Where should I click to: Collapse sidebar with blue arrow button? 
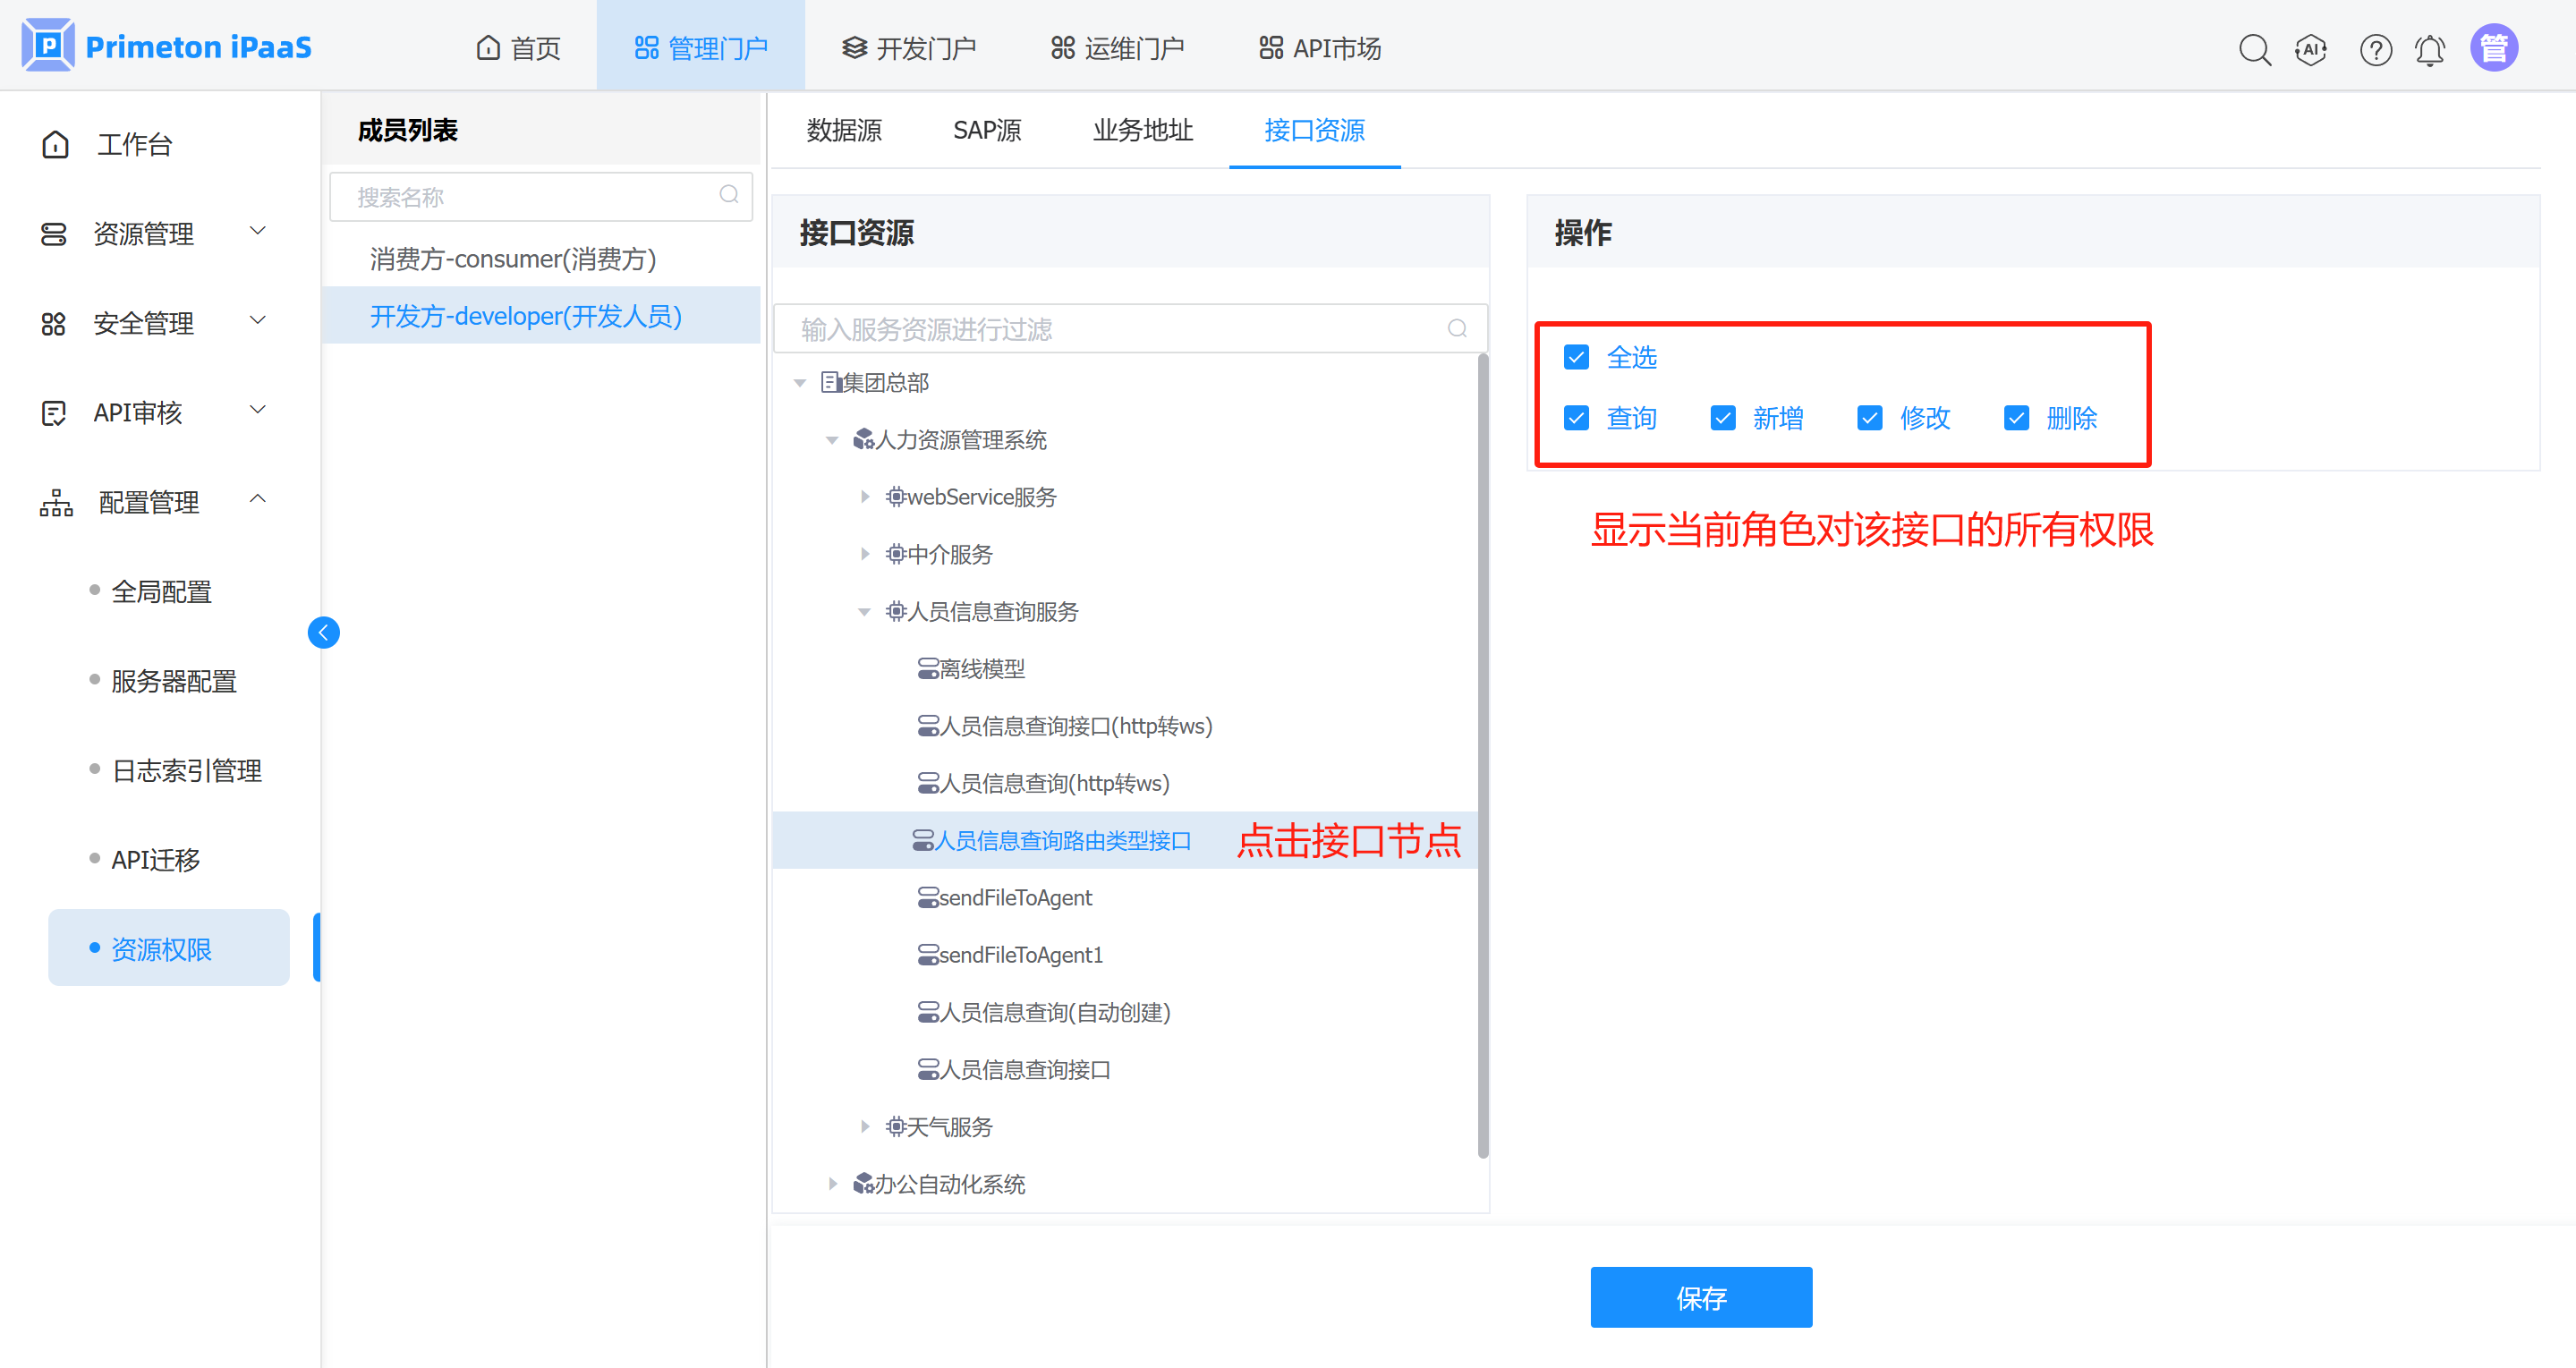click(323, 632)
